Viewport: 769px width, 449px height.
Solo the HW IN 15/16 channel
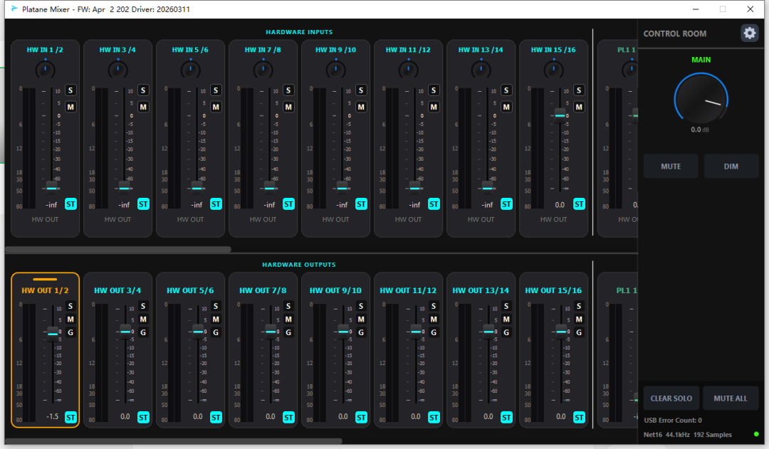pyautogui.click(x=579, y=90)
